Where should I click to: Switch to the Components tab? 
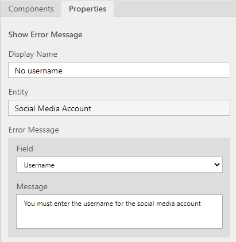(x=31, y=9)
